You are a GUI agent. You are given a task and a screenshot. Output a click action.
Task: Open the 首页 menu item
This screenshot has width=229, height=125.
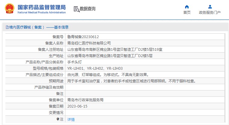tap(187, 13)
